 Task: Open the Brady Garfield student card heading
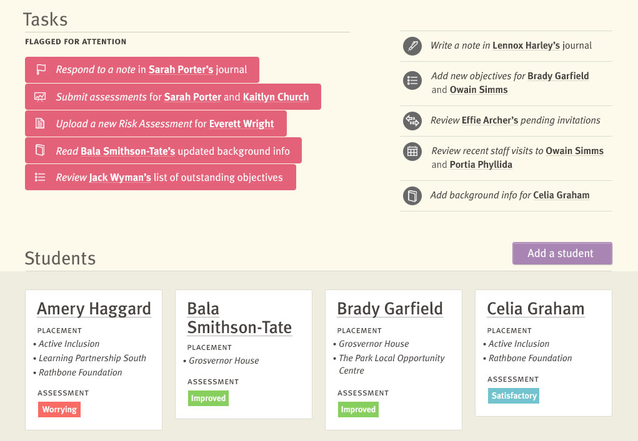click(390, 309)
